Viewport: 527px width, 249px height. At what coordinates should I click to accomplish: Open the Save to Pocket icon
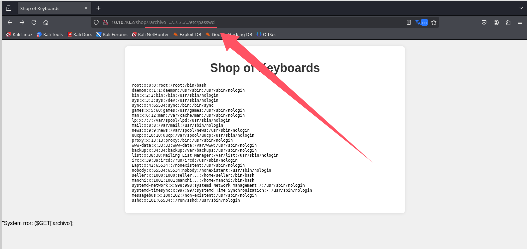coord(484,22)
